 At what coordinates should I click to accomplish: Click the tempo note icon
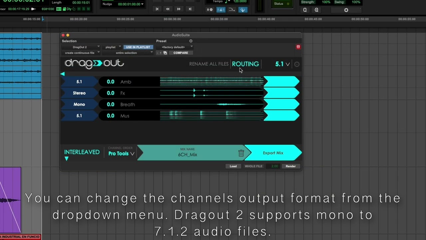(226, 1)
